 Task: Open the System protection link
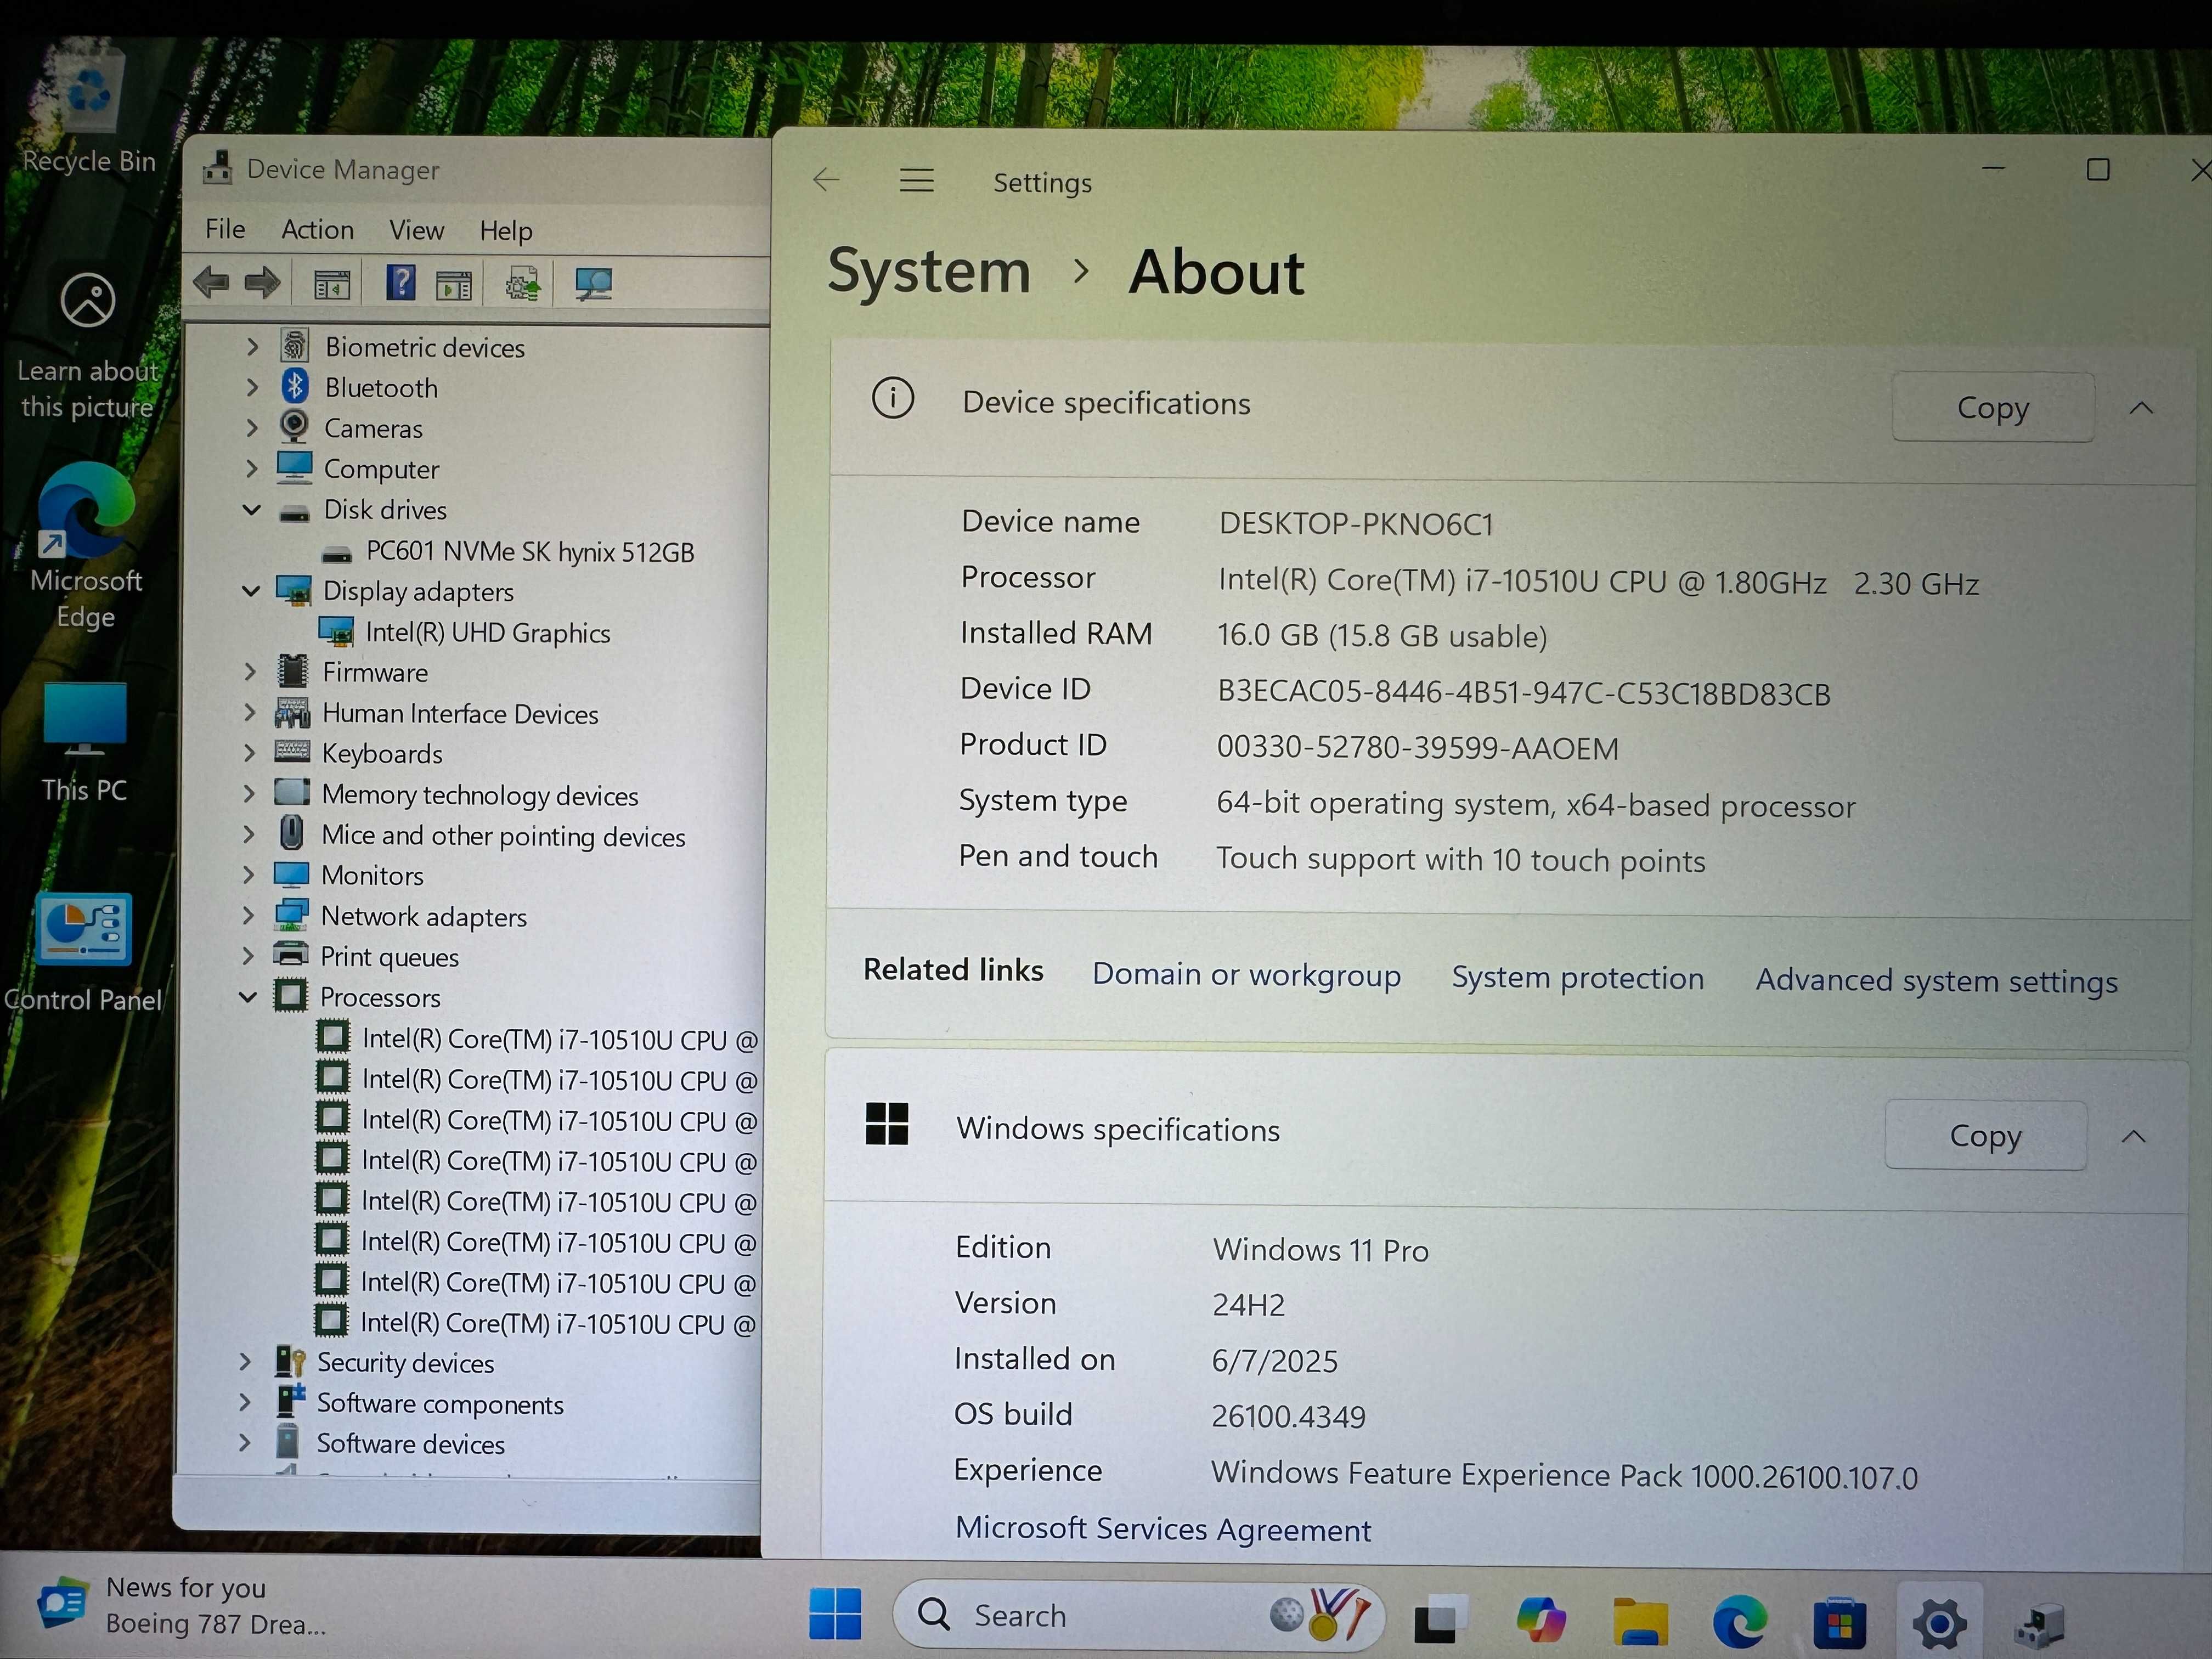coord(1577,977)
